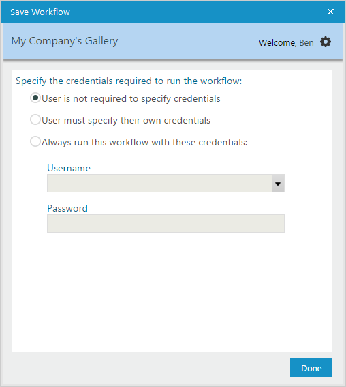The height and width of the screenshot is (387, 346).
Task: Click the user name Ben in header
Action: 306,43
